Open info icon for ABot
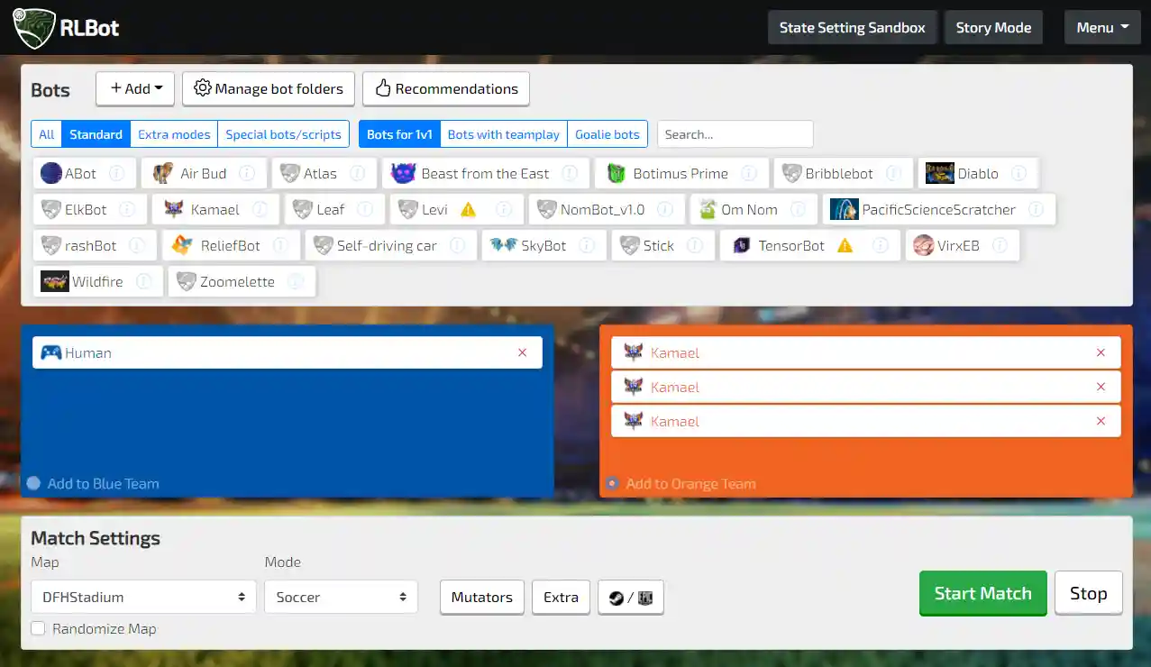 click(115, 173)
